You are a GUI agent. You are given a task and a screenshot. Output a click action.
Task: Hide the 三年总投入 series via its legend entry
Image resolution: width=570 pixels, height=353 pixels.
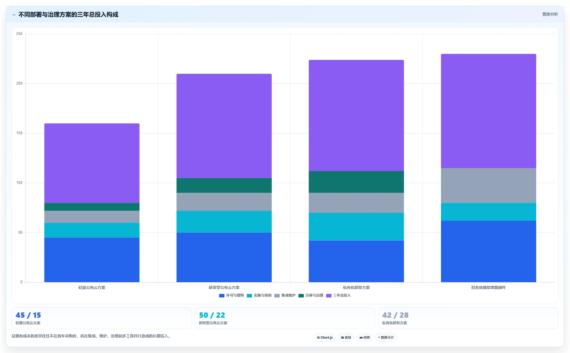[x=338, y=295]
